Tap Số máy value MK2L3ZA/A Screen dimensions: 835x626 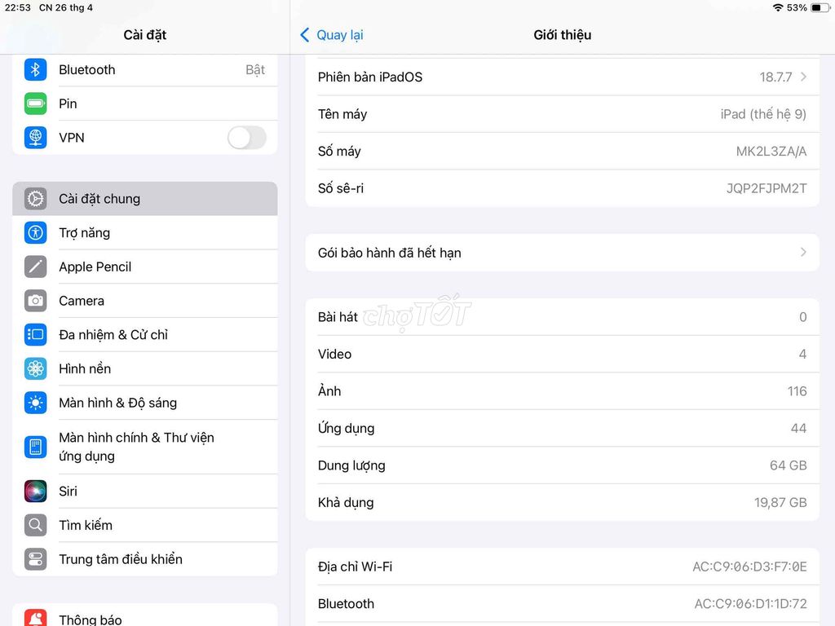click(x=771, y=151)
